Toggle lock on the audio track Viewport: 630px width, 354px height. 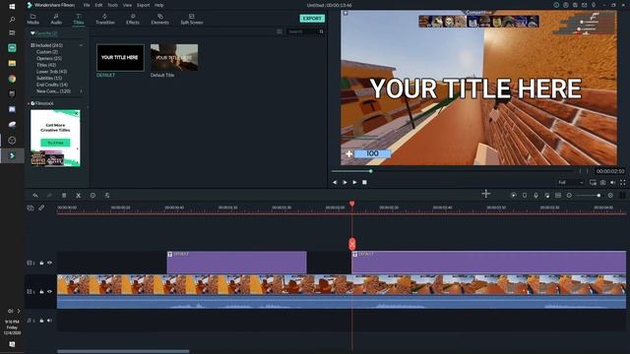point(41,321)
